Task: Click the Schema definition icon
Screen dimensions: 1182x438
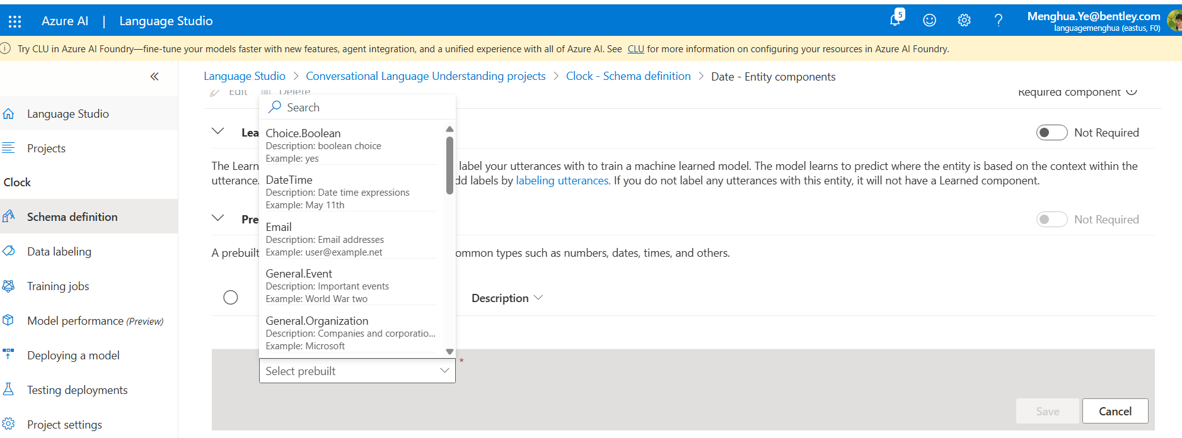Action: pos(8,216)
